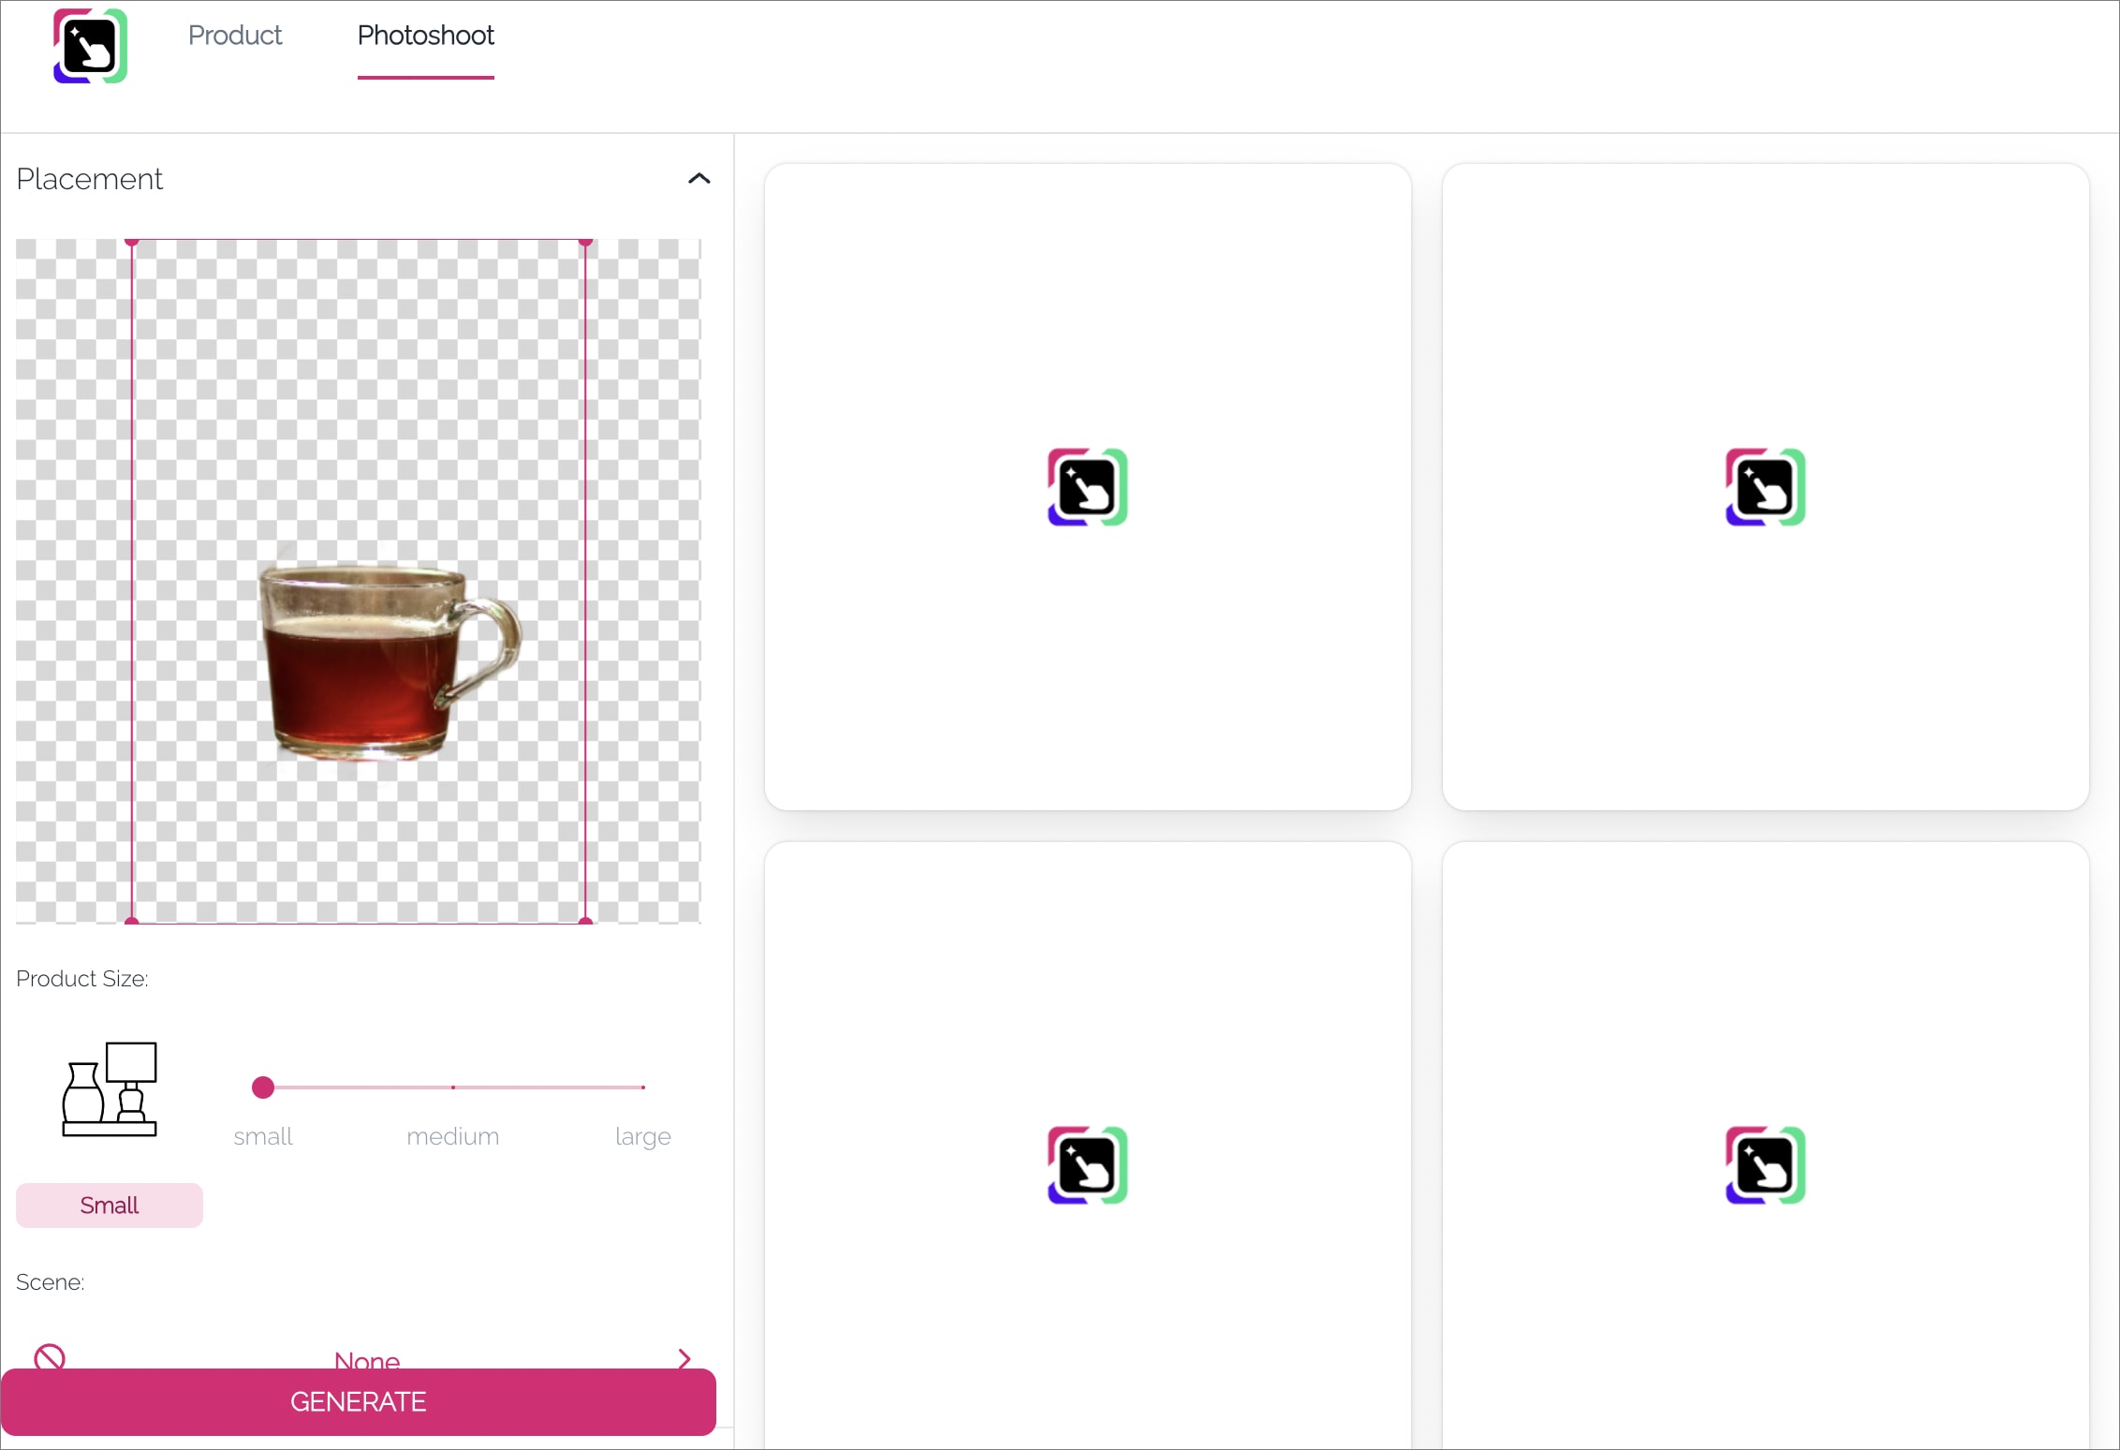2120x1450 pixels.
Task: Set product size slider to large tick
Action: click(x=643, y=1087)
